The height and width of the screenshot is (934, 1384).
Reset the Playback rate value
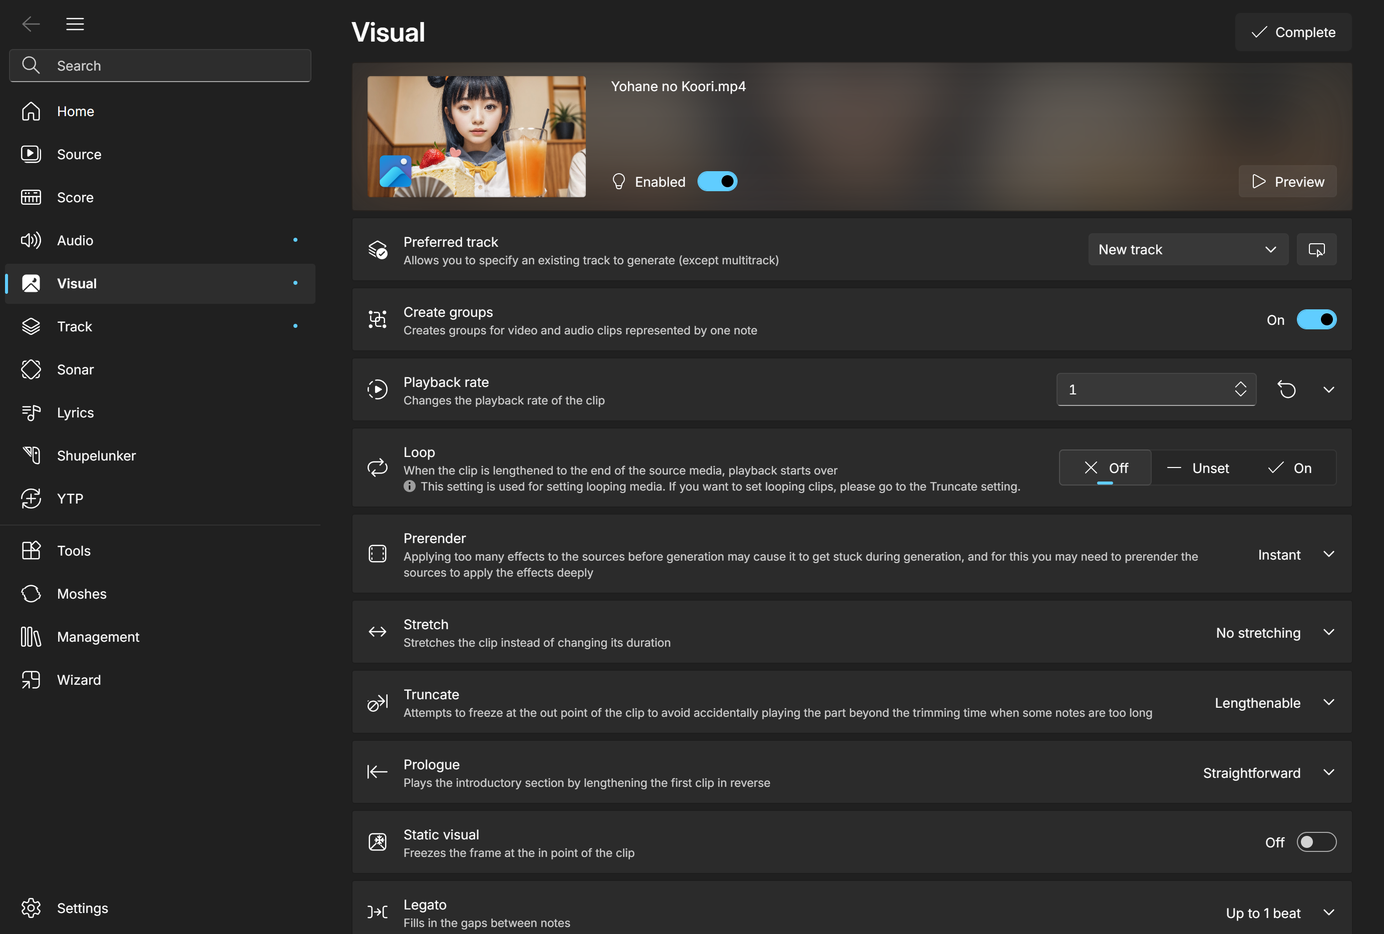coord(1286,389)
